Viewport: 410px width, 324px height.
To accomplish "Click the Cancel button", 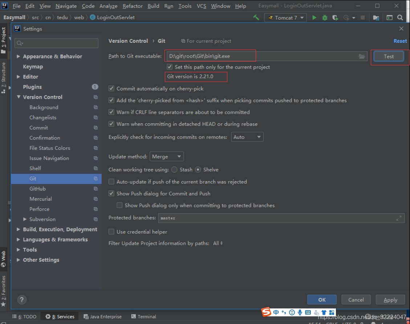I will pos(356,300).
